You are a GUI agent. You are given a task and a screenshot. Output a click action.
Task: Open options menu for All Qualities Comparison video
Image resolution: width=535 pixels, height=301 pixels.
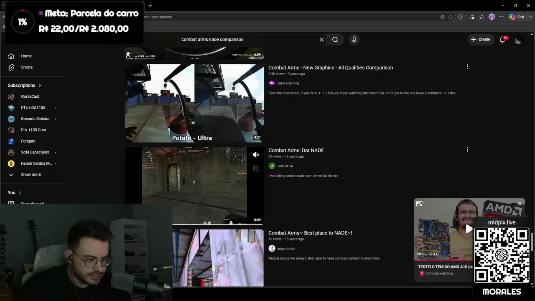(467, 67)
